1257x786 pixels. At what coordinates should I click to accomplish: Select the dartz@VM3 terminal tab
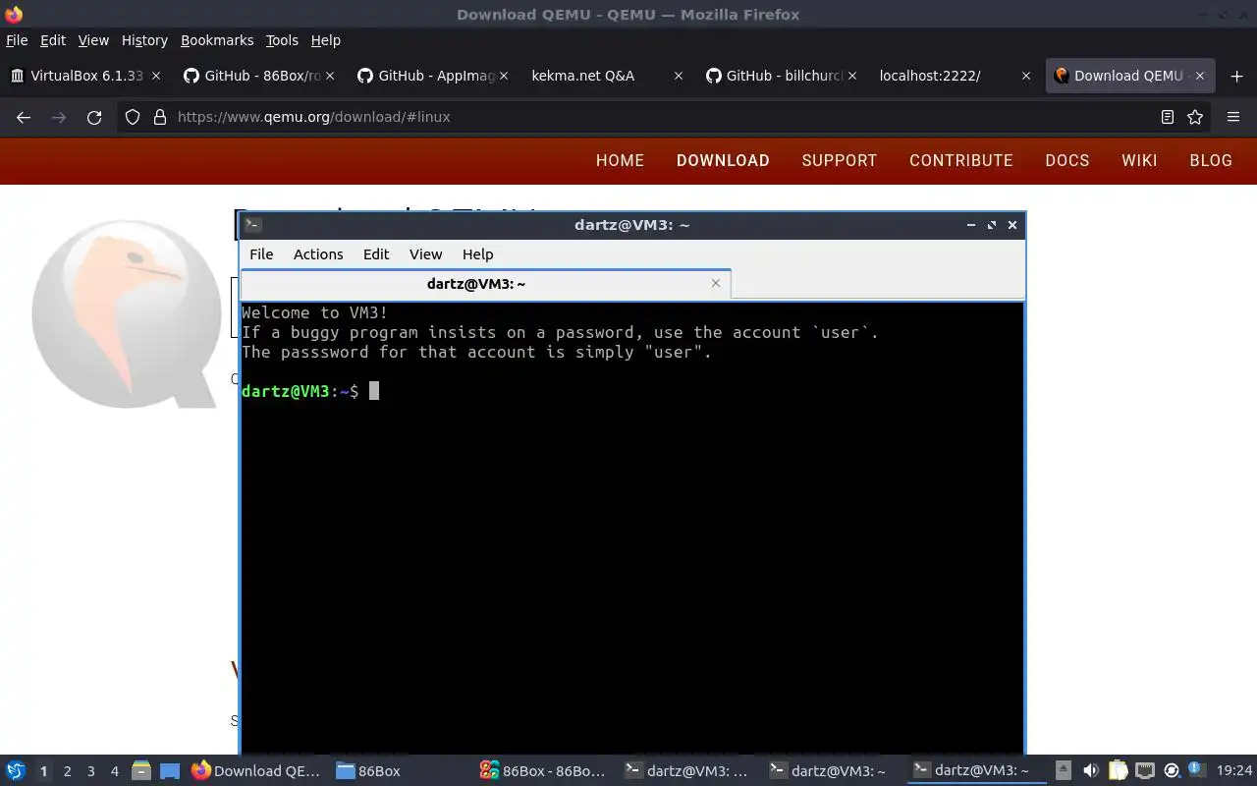[486, 284]
